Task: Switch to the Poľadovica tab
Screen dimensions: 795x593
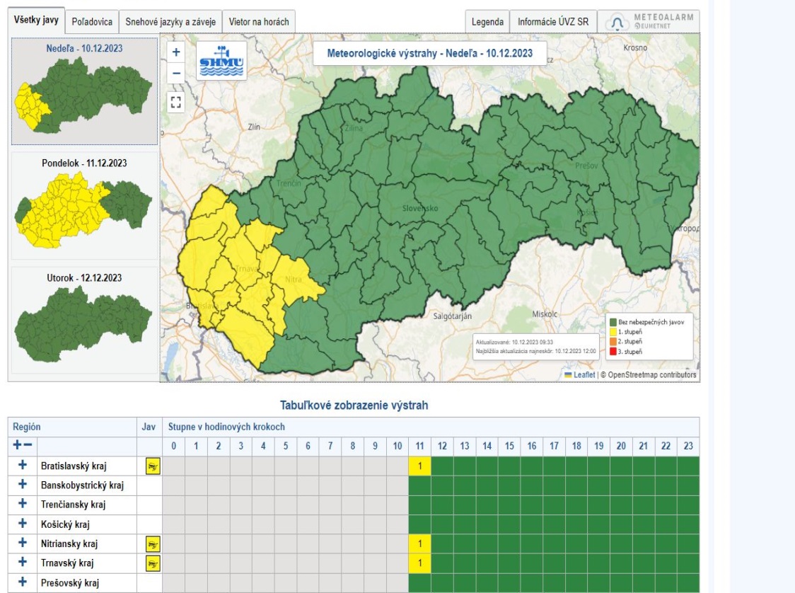Action: pos(92,22)
